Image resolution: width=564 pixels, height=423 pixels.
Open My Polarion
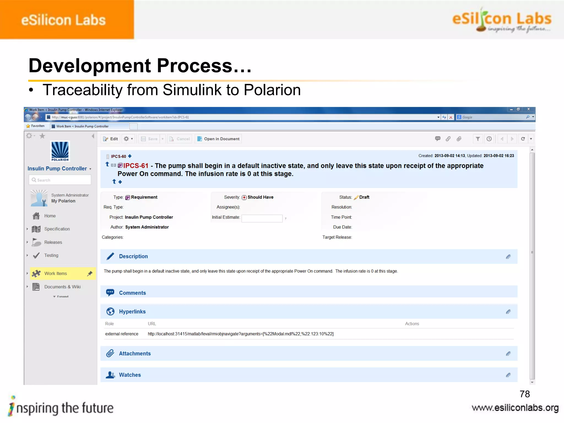click(63, 201)
